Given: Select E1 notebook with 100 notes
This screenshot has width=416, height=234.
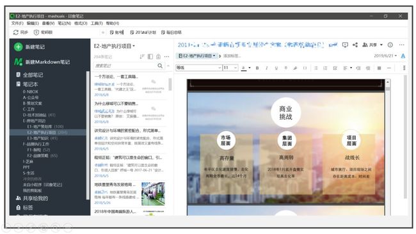Looking at the screenshot, I should coord(45,127).
